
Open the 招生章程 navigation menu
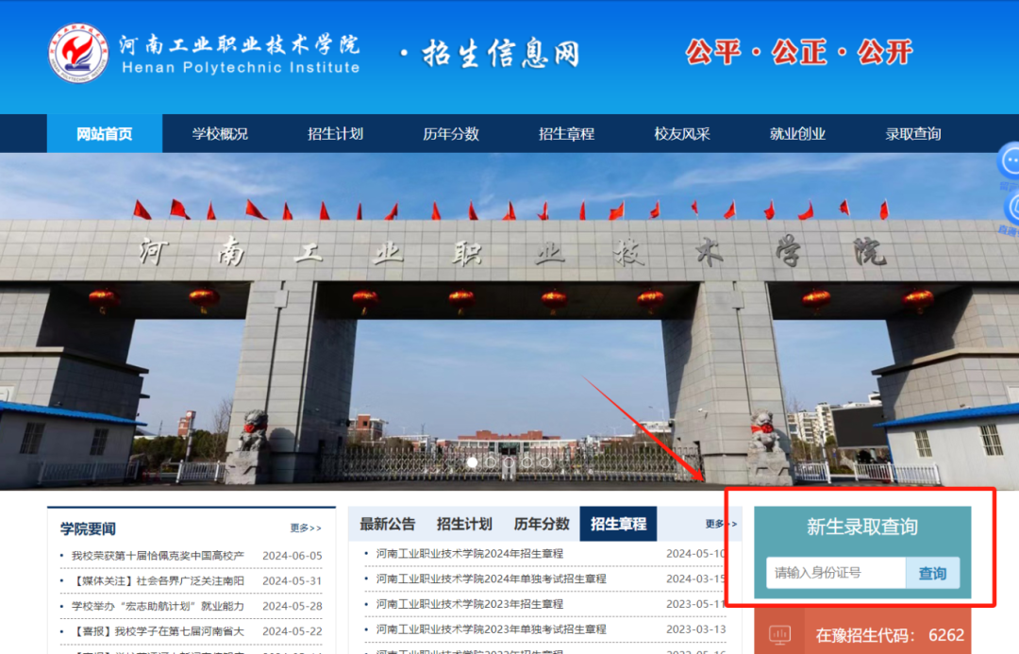point(567,133)
